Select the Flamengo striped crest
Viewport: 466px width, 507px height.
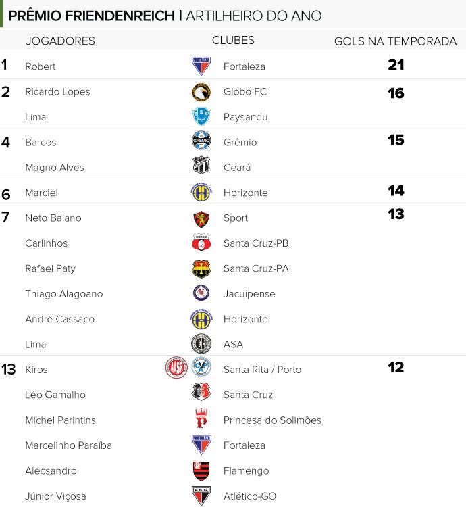201,470
